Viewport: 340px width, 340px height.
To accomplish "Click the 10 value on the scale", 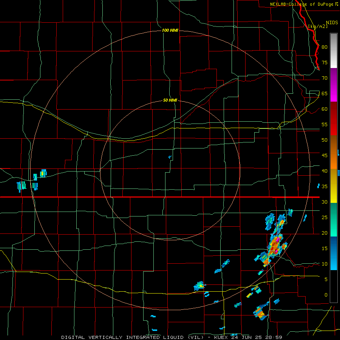I will tap(325, 264).
